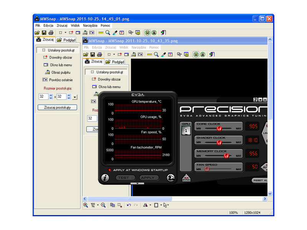Increase rectangle width with up spinner
Screen dimensions: 307x230
[51, 95]
